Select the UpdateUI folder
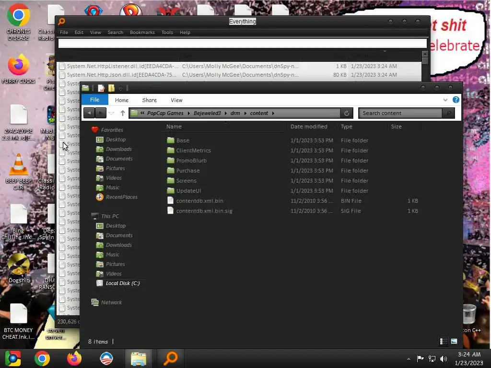This screenshot has width=491, height=368. (188, 191)
